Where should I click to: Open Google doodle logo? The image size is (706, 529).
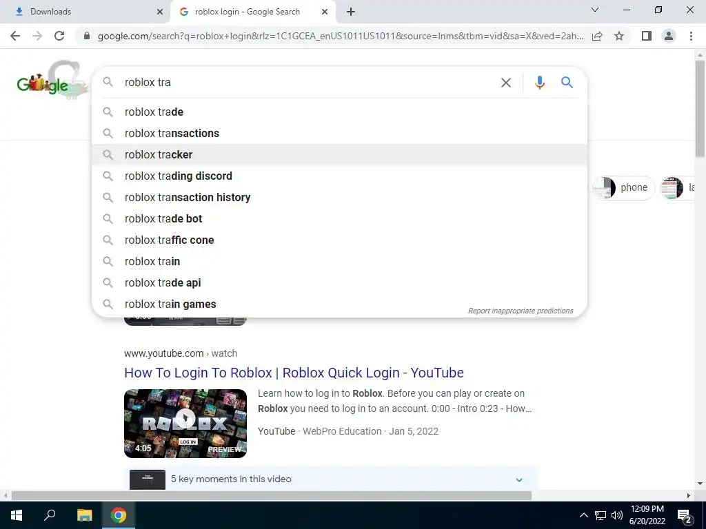point(52,80)
